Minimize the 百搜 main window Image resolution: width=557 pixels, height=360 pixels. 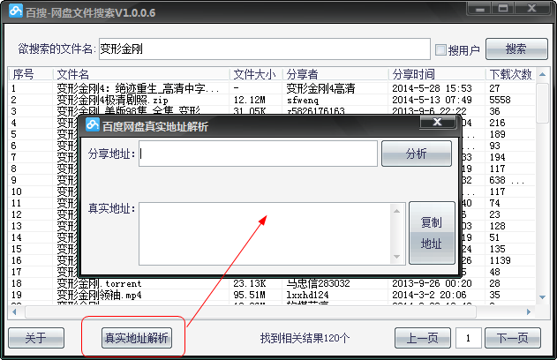480,9
